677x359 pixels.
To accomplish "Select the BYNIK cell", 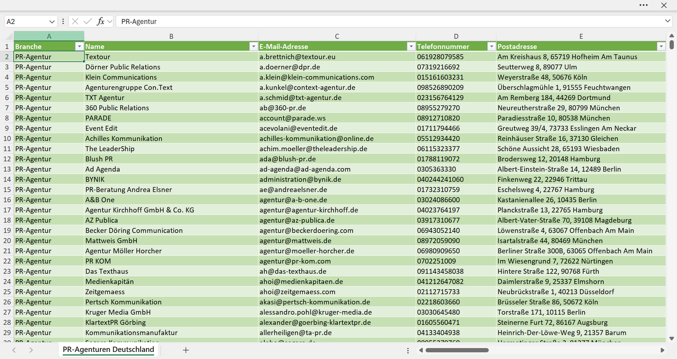I will tap(171, 179).
